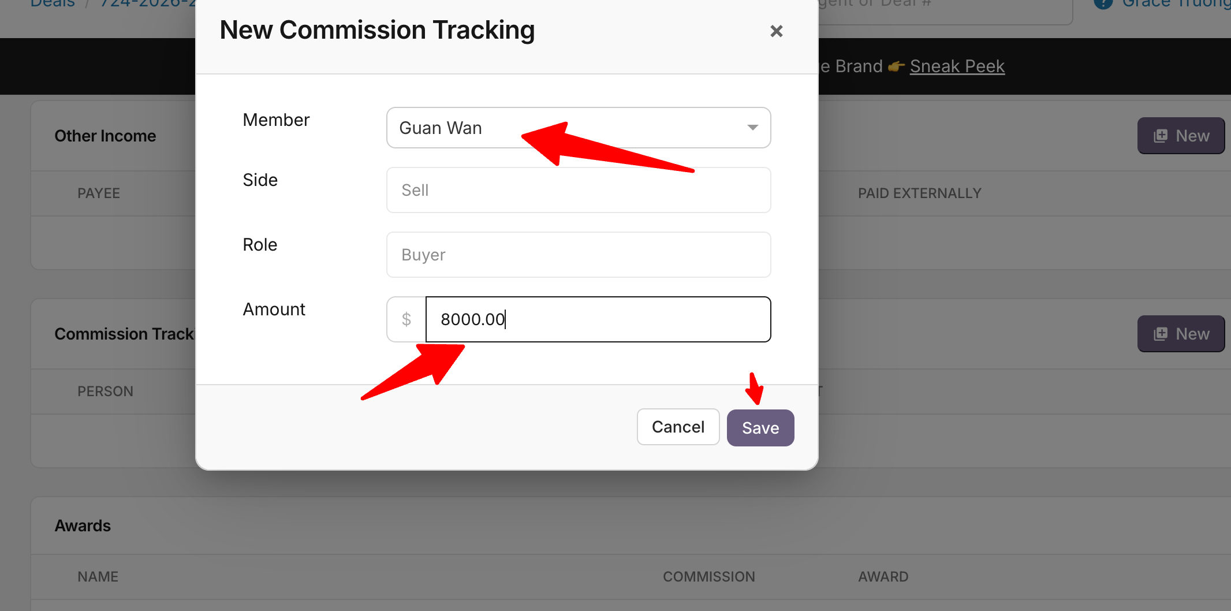Close the New Commission Tracking dialog
The image size is (1231, 611).
coord(776,31)
